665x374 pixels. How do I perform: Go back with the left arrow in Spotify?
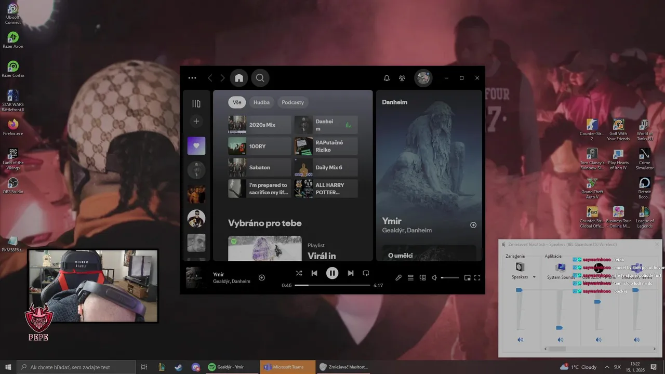[x=210, y=78]
